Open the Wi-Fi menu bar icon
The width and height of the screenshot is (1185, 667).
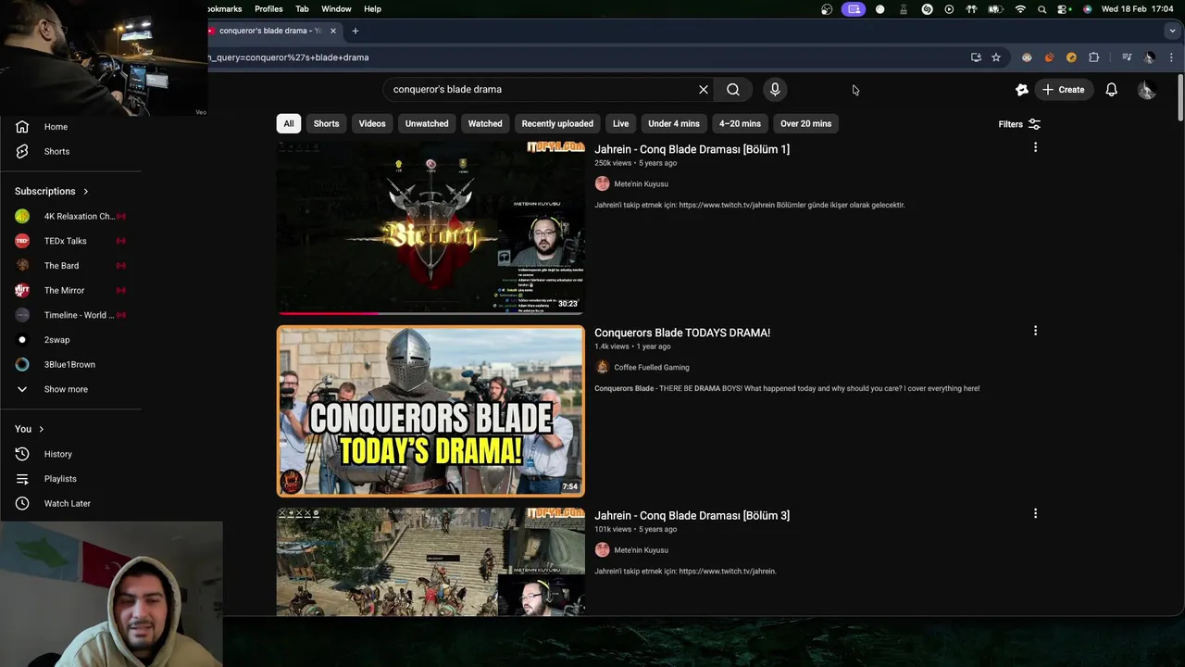click(x=1020, y=9)
